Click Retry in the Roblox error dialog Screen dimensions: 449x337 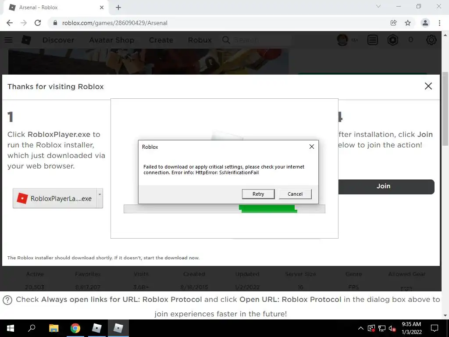point(258,194)
